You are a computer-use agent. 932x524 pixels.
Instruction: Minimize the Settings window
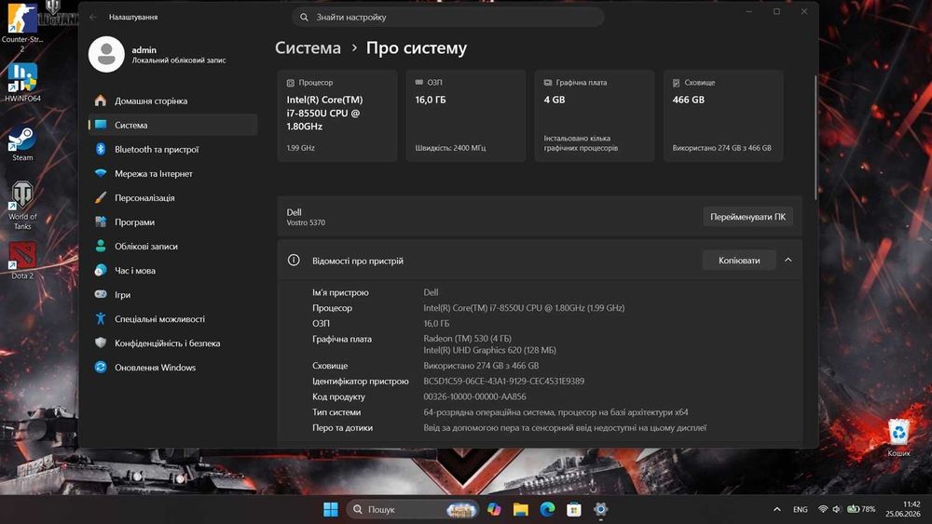749,11
